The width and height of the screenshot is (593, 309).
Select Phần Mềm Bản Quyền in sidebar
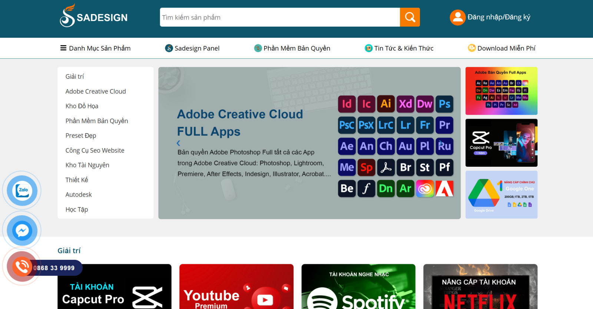click(97, 121)
